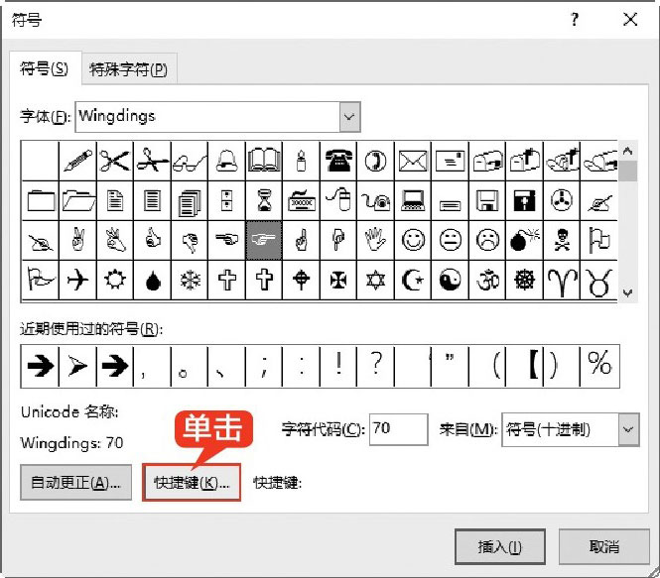Select the question mark in recent symbols
Screen dimensions: 660x578
[x=376, y=364]
